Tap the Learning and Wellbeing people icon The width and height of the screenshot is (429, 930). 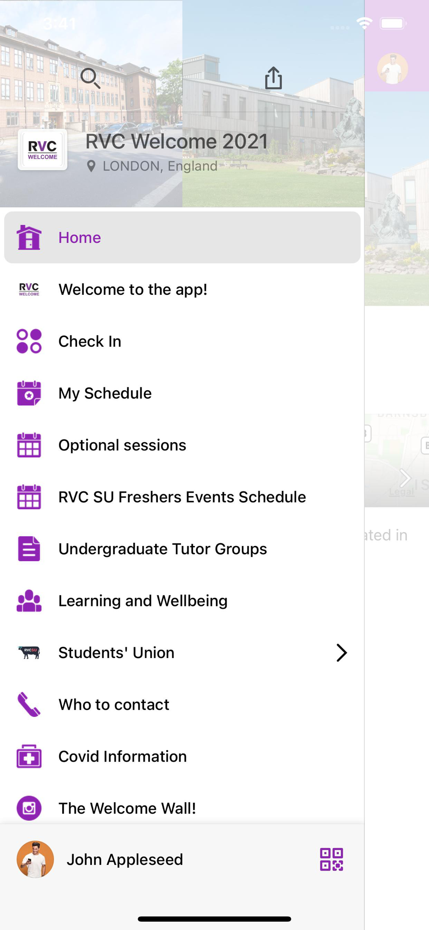tap(29, 601)
